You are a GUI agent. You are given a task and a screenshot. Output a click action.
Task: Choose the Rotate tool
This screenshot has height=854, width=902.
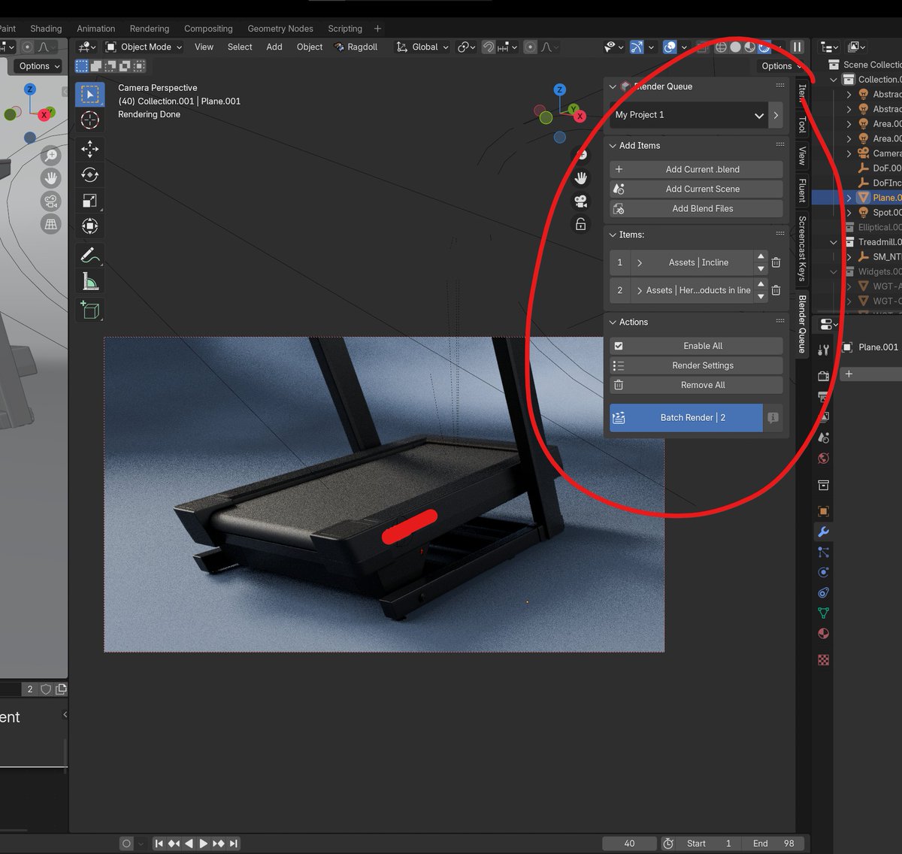pyautogui.click(x=89, y=175)
